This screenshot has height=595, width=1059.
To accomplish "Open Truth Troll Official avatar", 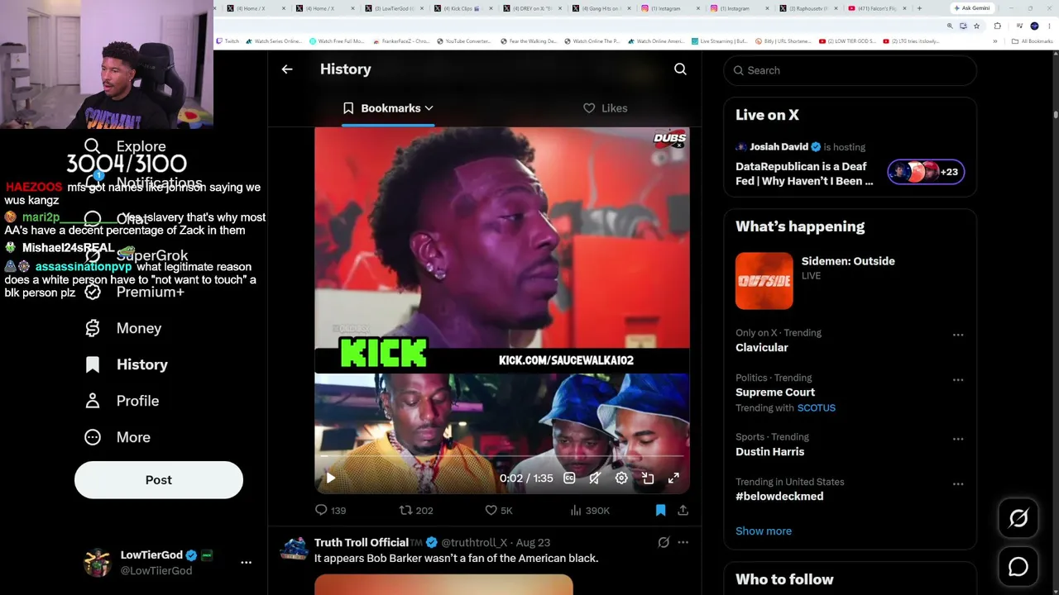I will 295,549.
